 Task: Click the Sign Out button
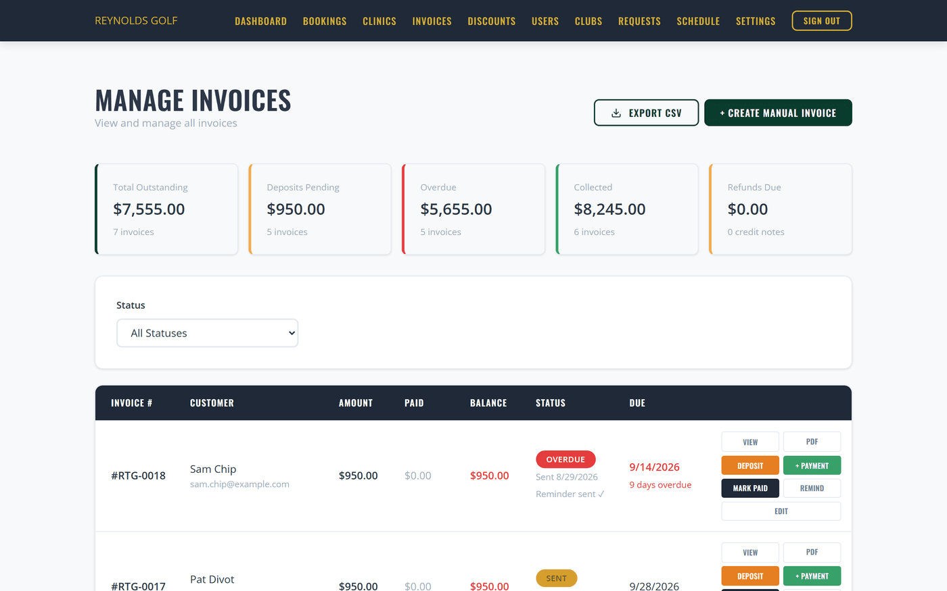822,21
